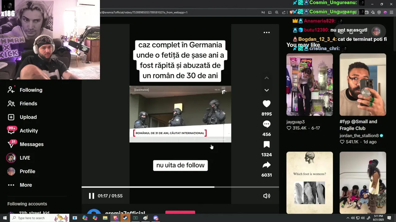Open File Explorer from the taskbar

(x=105, y=218)
